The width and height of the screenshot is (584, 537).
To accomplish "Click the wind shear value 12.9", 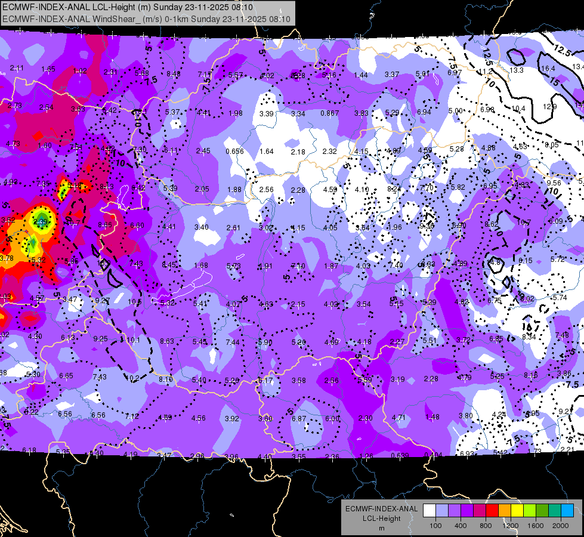I will (x=550, y=107).
